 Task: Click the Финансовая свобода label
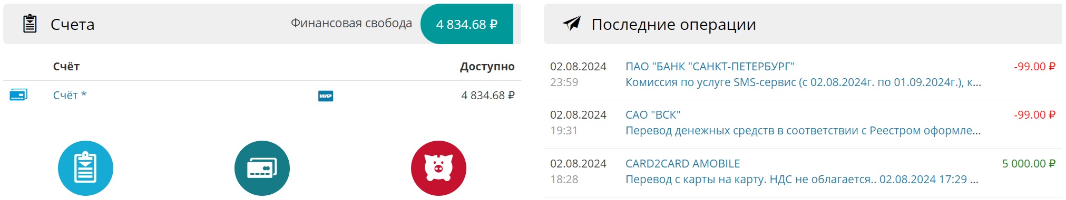tap(351, 23)
